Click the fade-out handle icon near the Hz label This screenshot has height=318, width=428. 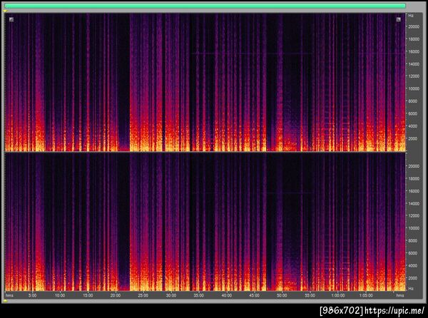(x=399, y=19)
